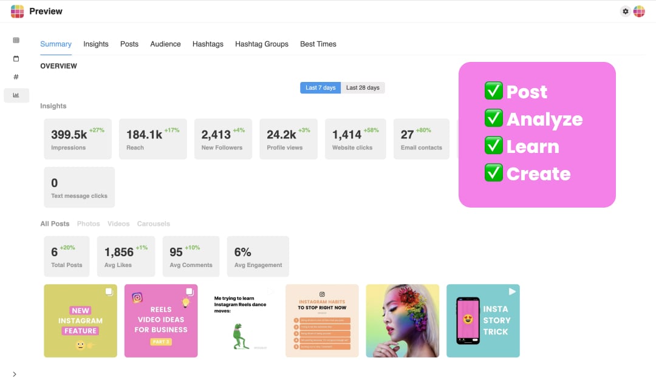This screenshot has width=656, height=383.
Task: Click the 1,856 Avg Likes card
Action: [126, 256]
